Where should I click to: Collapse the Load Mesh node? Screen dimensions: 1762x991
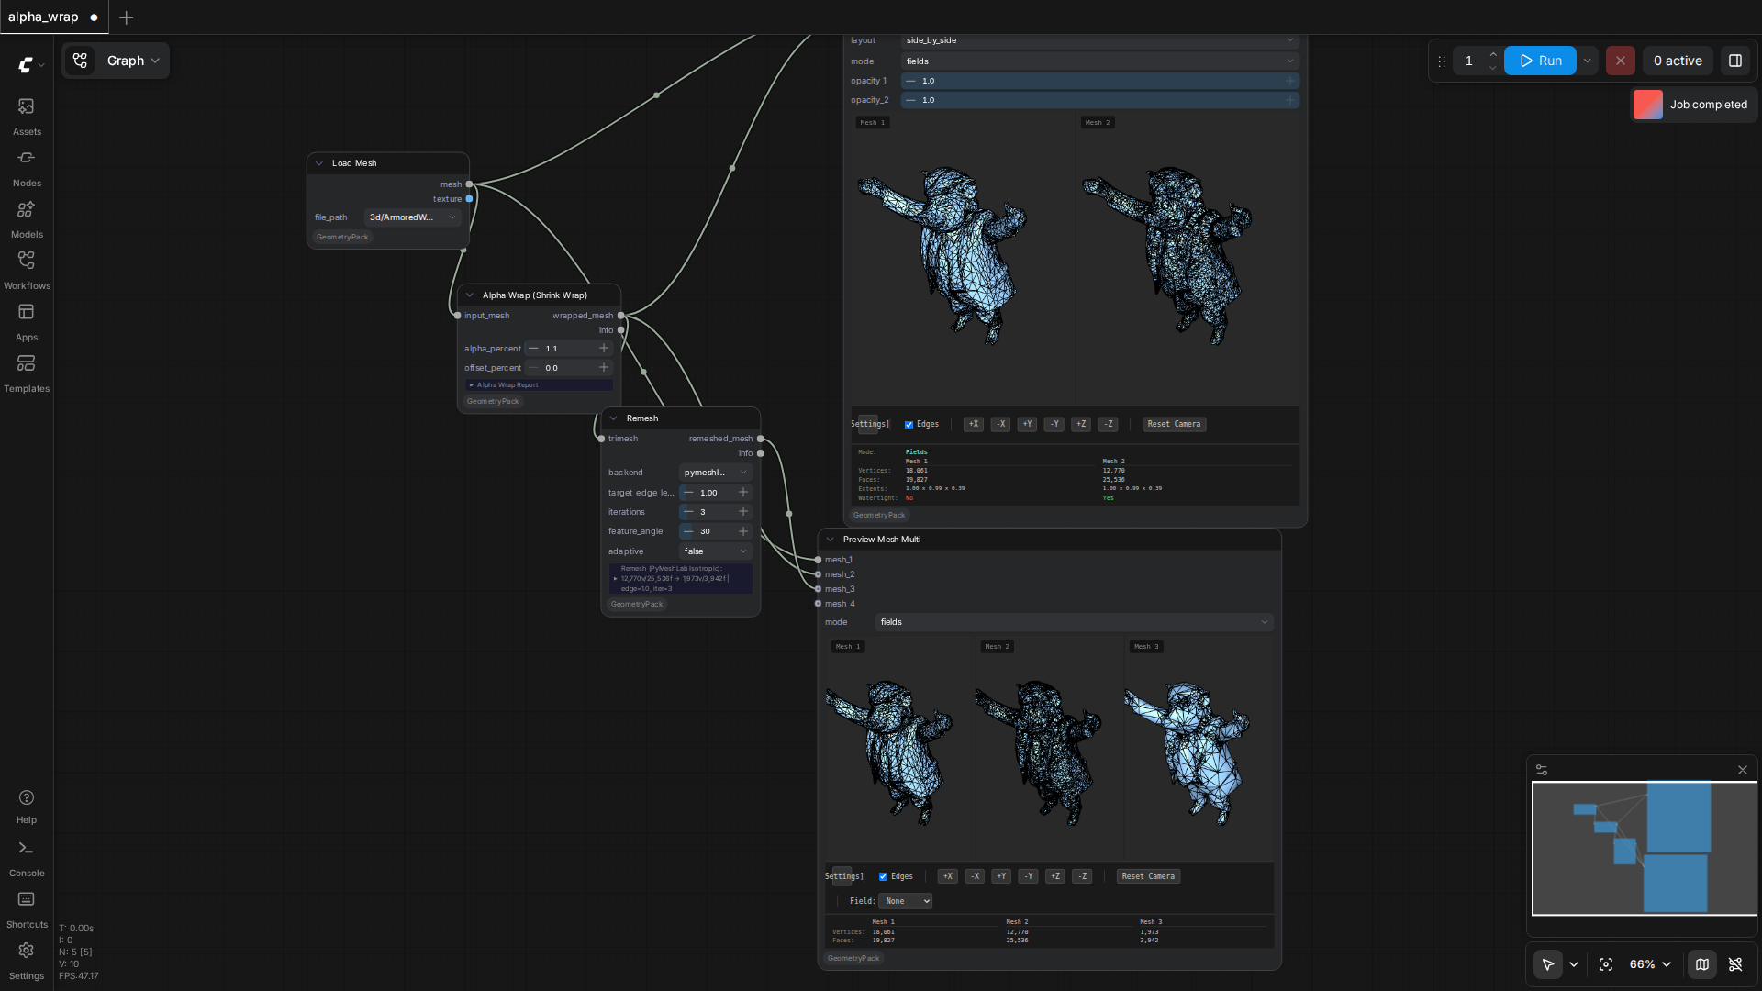point(319,163)
